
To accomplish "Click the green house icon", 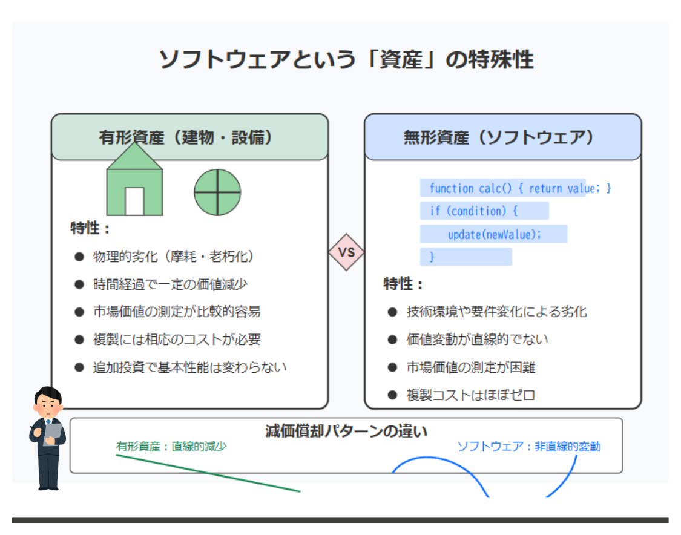I will pyautogui.click(x=134, y=179).
